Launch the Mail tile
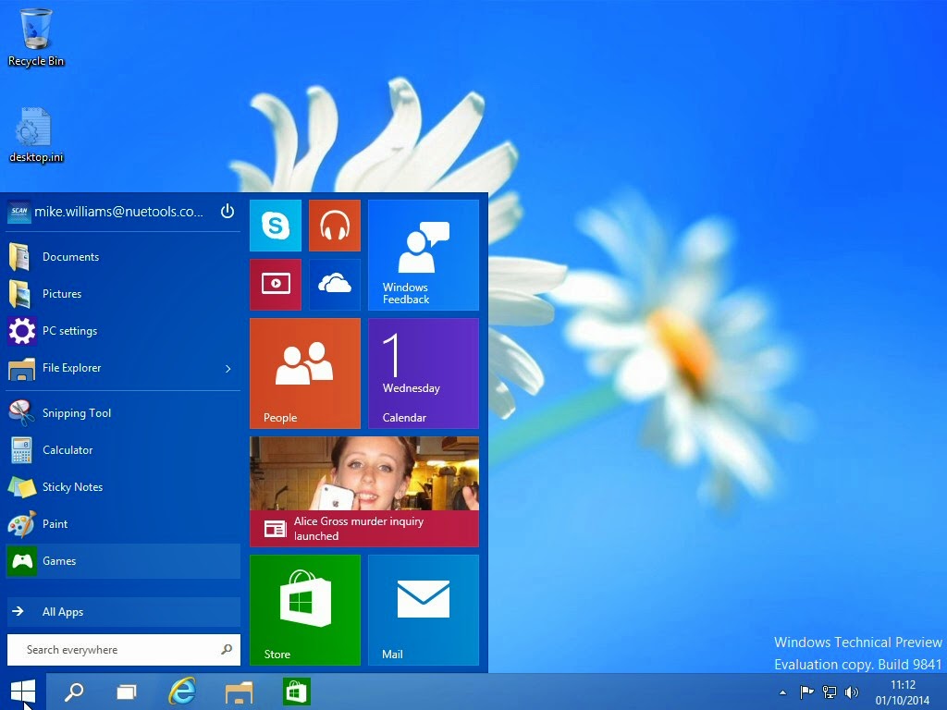 pos(423,609)
